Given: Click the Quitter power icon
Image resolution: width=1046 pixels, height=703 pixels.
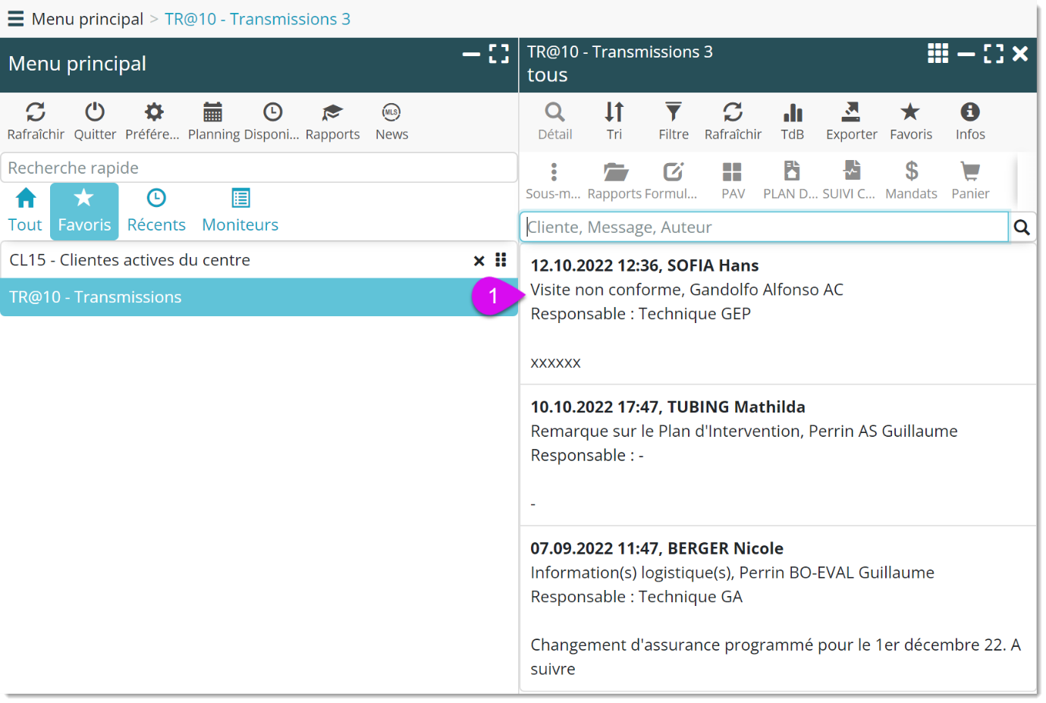Looking at the screenshot, I should pyautogui.click(x=95, y=113).
